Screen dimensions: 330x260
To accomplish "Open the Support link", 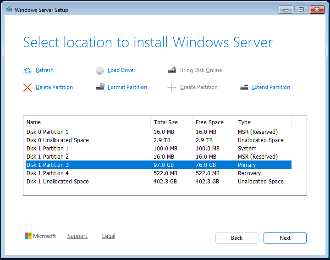I will click(x=77, y=236).
